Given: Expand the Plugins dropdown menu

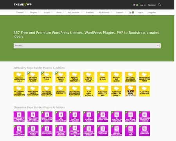Looking at the screenshot, I should tap(34, 12).
